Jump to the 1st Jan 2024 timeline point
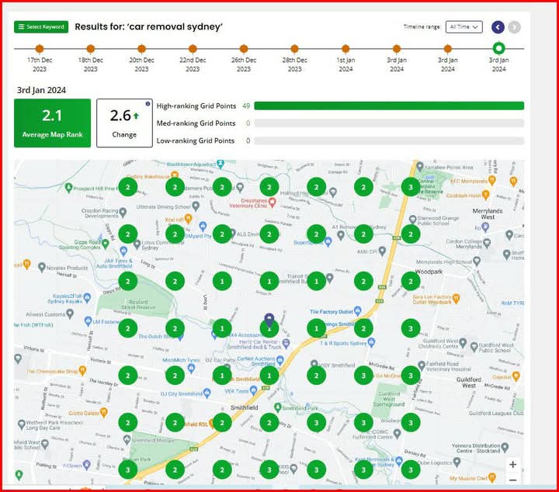559x492 pixels. click(345, 49)
